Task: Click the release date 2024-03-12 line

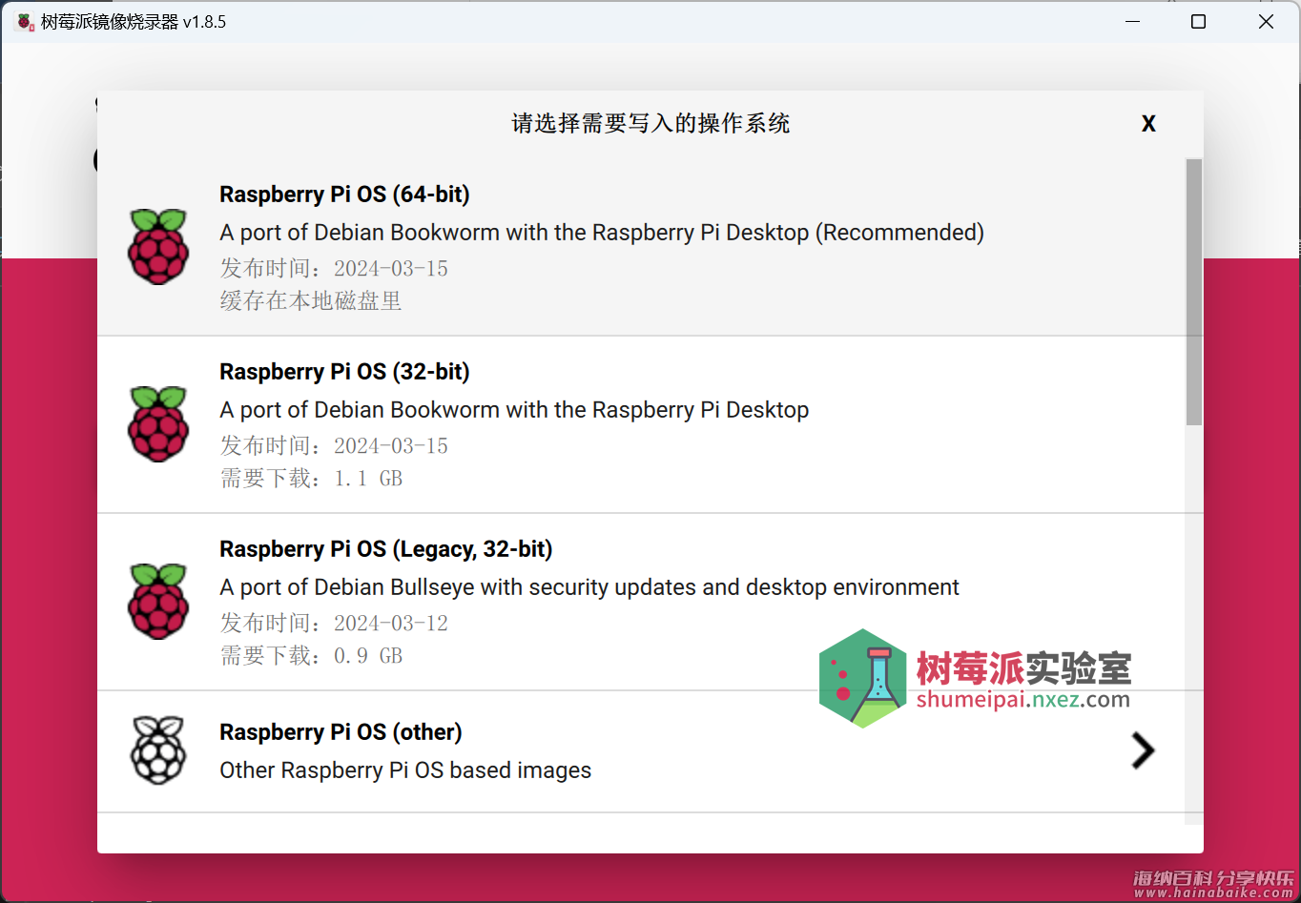Action: [334, 624]
